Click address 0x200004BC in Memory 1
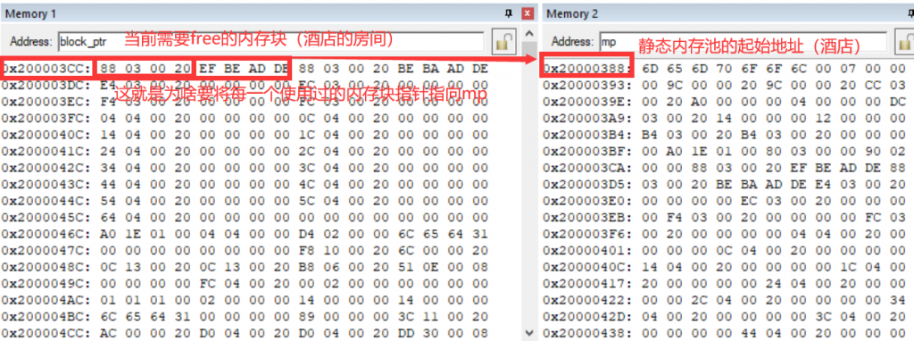Image resolution: width=914 pixels, height=341 pixels. [x=46, y=317]
